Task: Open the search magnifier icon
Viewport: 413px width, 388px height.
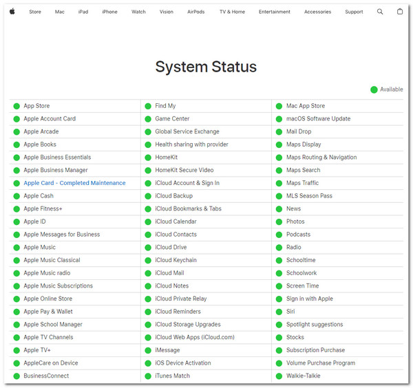Action: (x=380, y=12)
